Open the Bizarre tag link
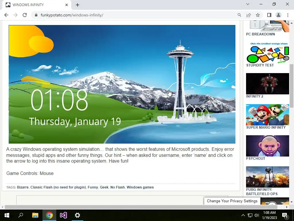Image resolution: width=294 pixels, height=221 pixels. pyautogui.click(x=23, y=187)
